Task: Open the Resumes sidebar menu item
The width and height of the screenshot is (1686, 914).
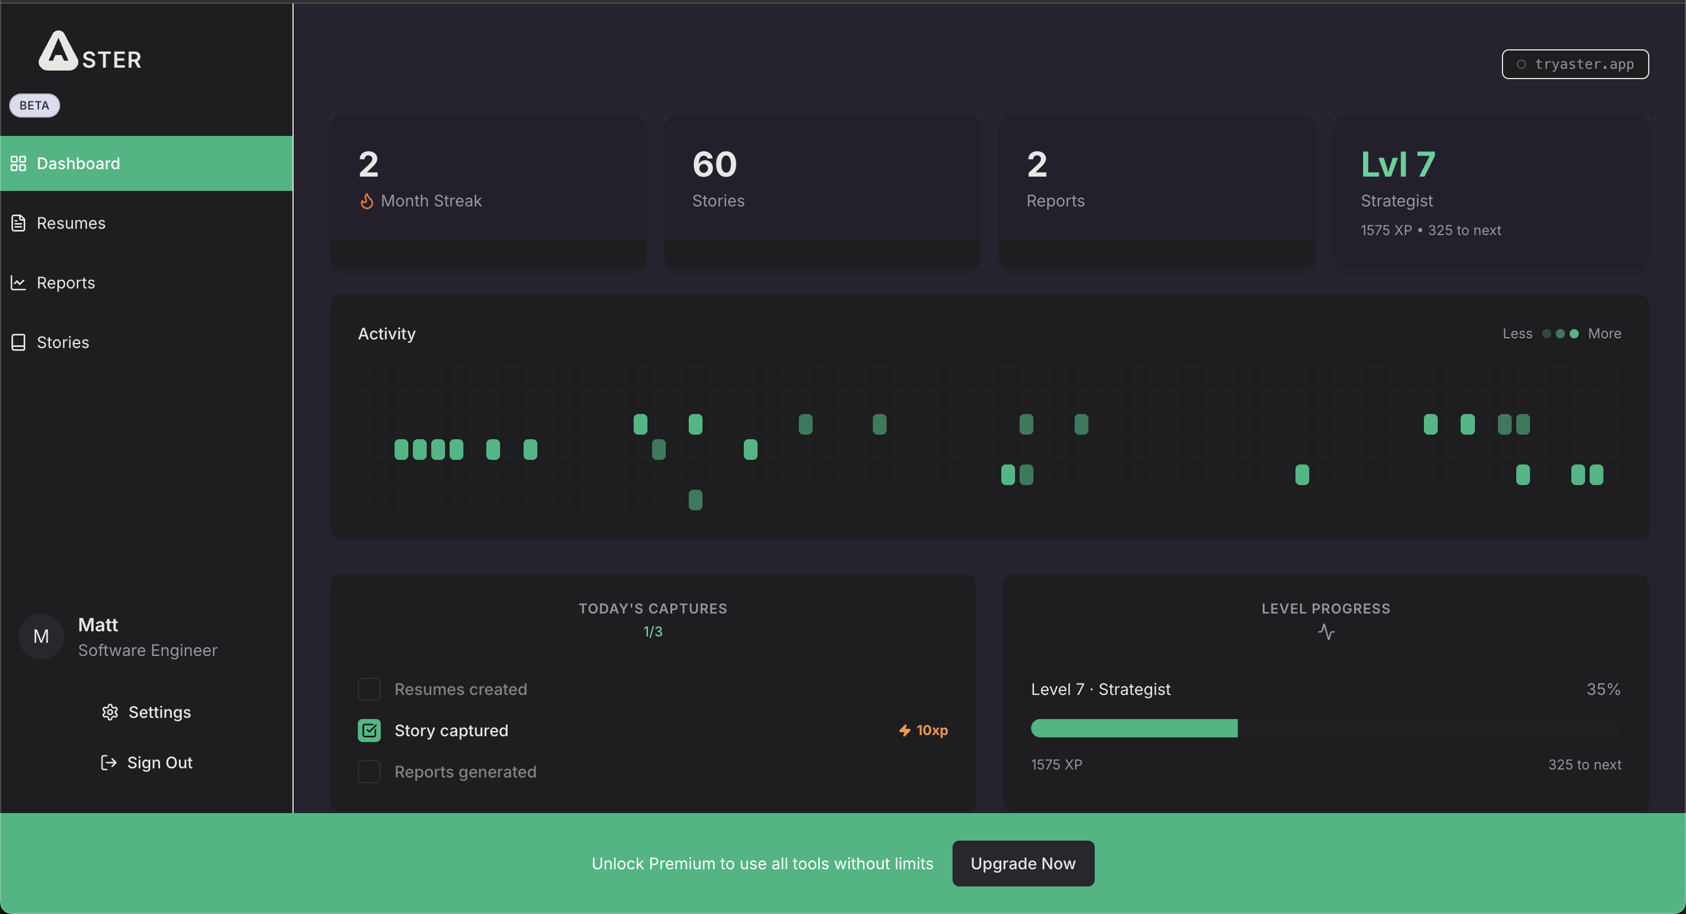Action: click(71, 223)
